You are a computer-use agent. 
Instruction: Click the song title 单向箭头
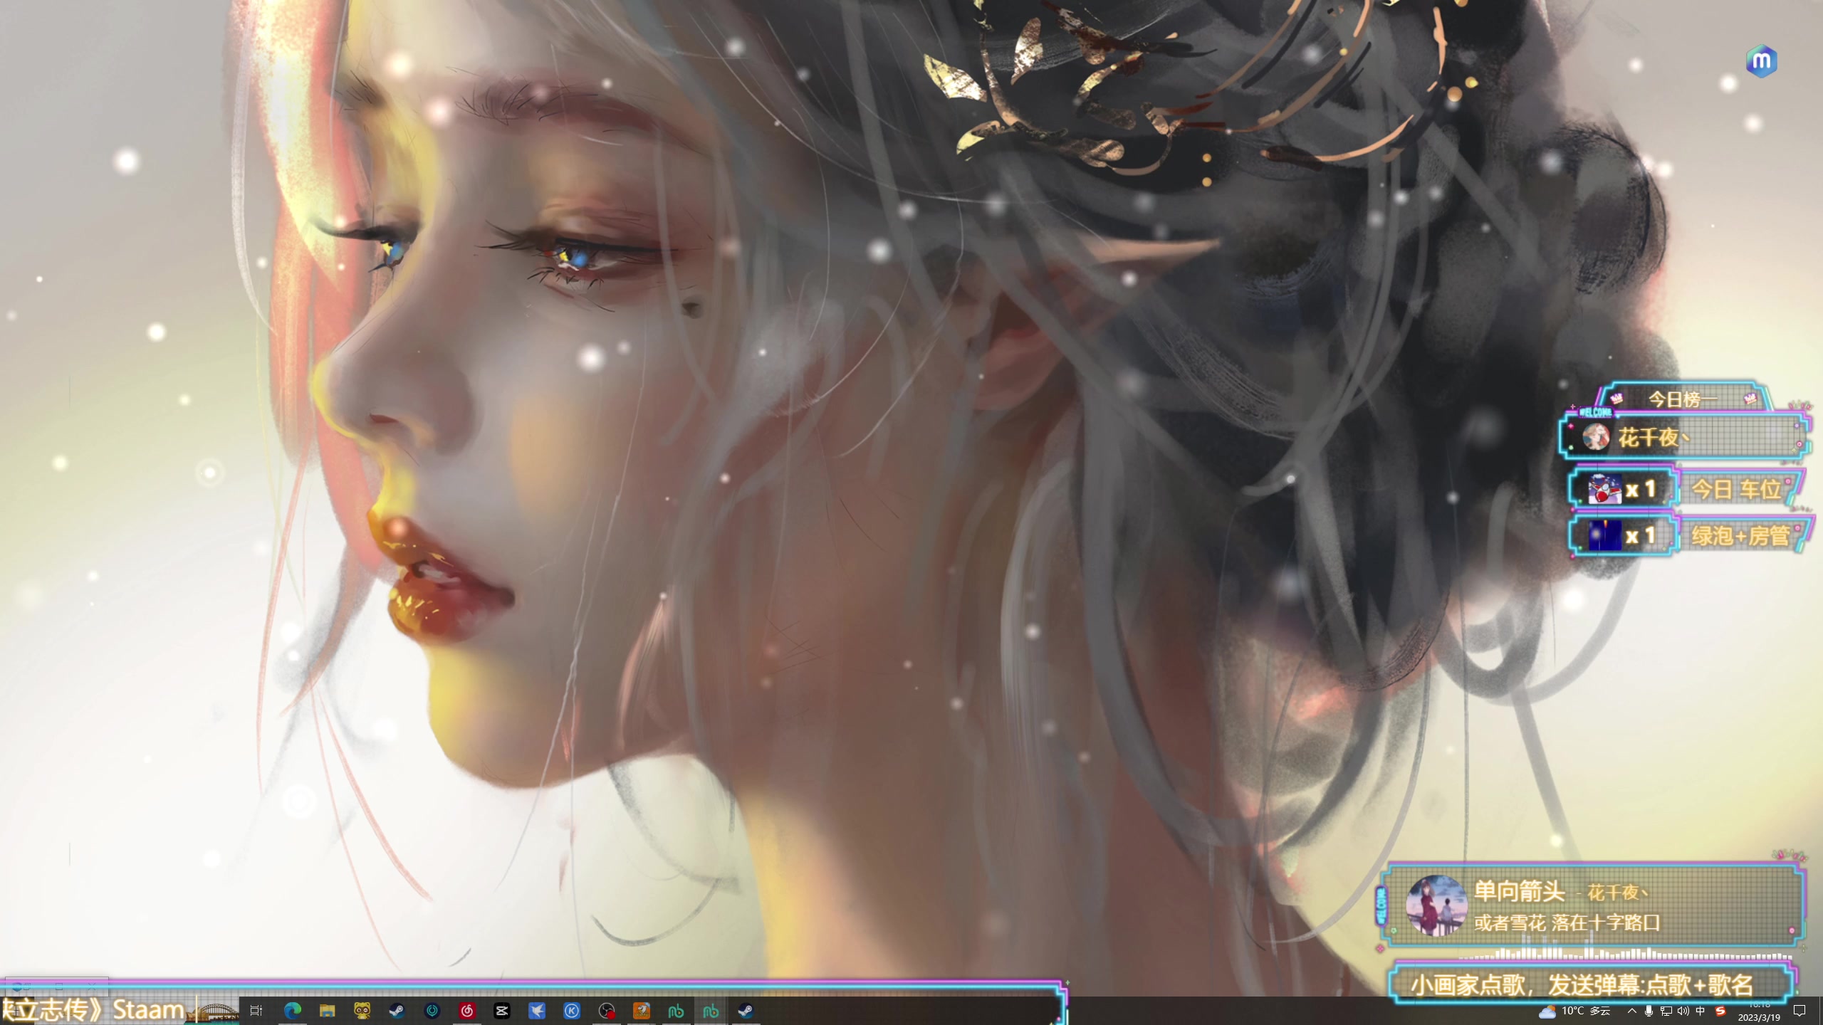[x=1519, y=891]
